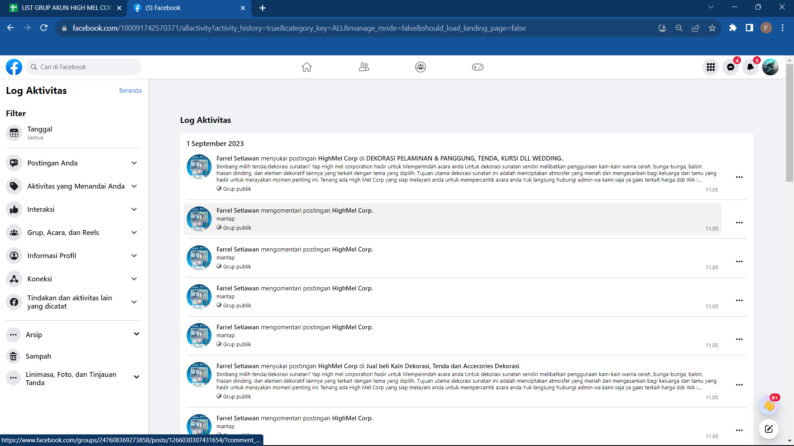Click the browser zoom magnifier icon
This screenshot has width=794, height=446.
tap(679, 28)
